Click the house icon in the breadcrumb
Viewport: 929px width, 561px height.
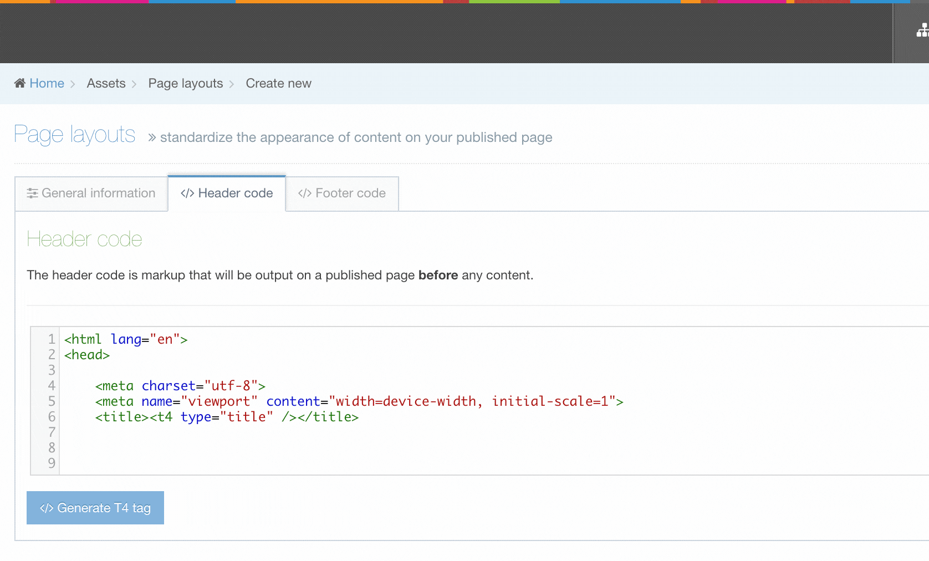[x=20, y=83]
